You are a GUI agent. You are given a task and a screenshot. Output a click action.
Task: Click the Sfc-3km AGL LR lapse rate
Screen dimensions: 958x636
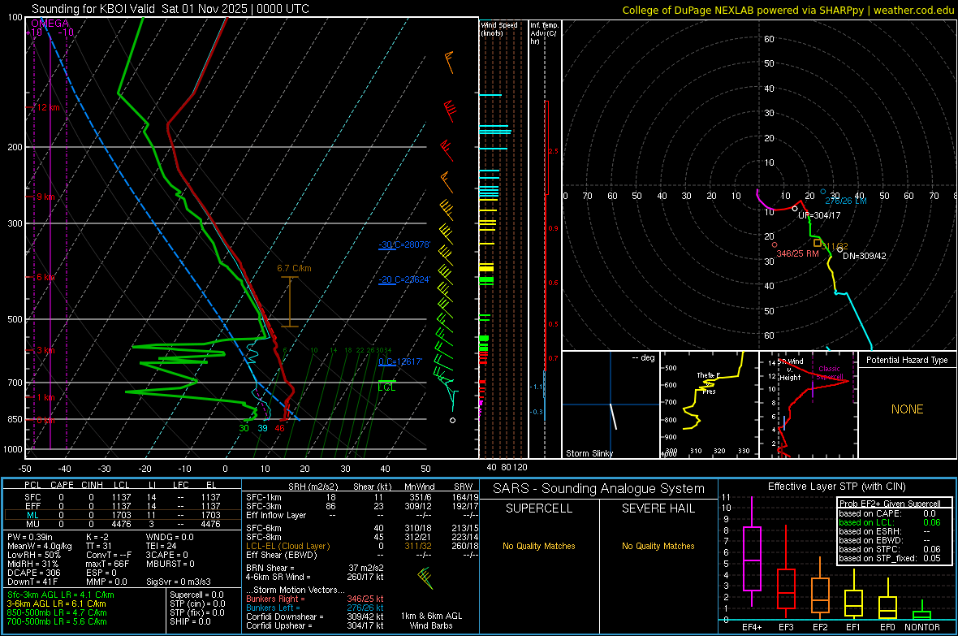pyautogui.click(x=61, y=595)
